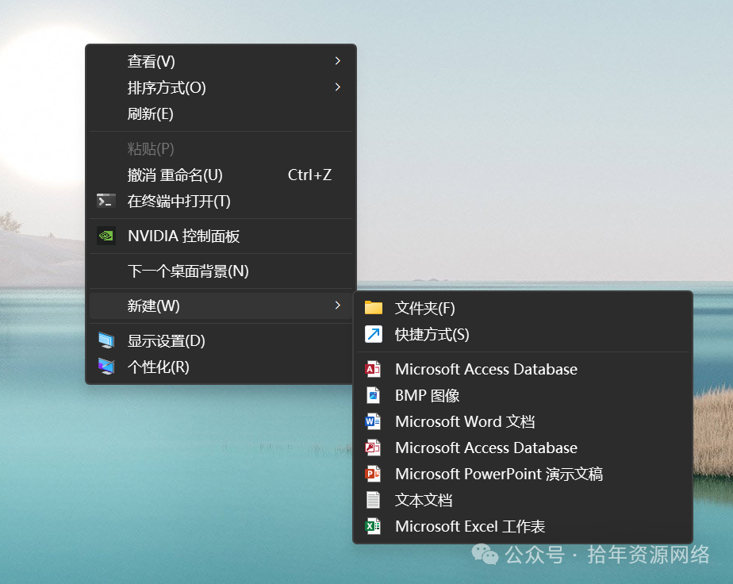Image resolution: width=733 pixels, height=584 pixels.
Task: Click the Microsoft PowerPoint presentation icon
Action: (373, 474)
